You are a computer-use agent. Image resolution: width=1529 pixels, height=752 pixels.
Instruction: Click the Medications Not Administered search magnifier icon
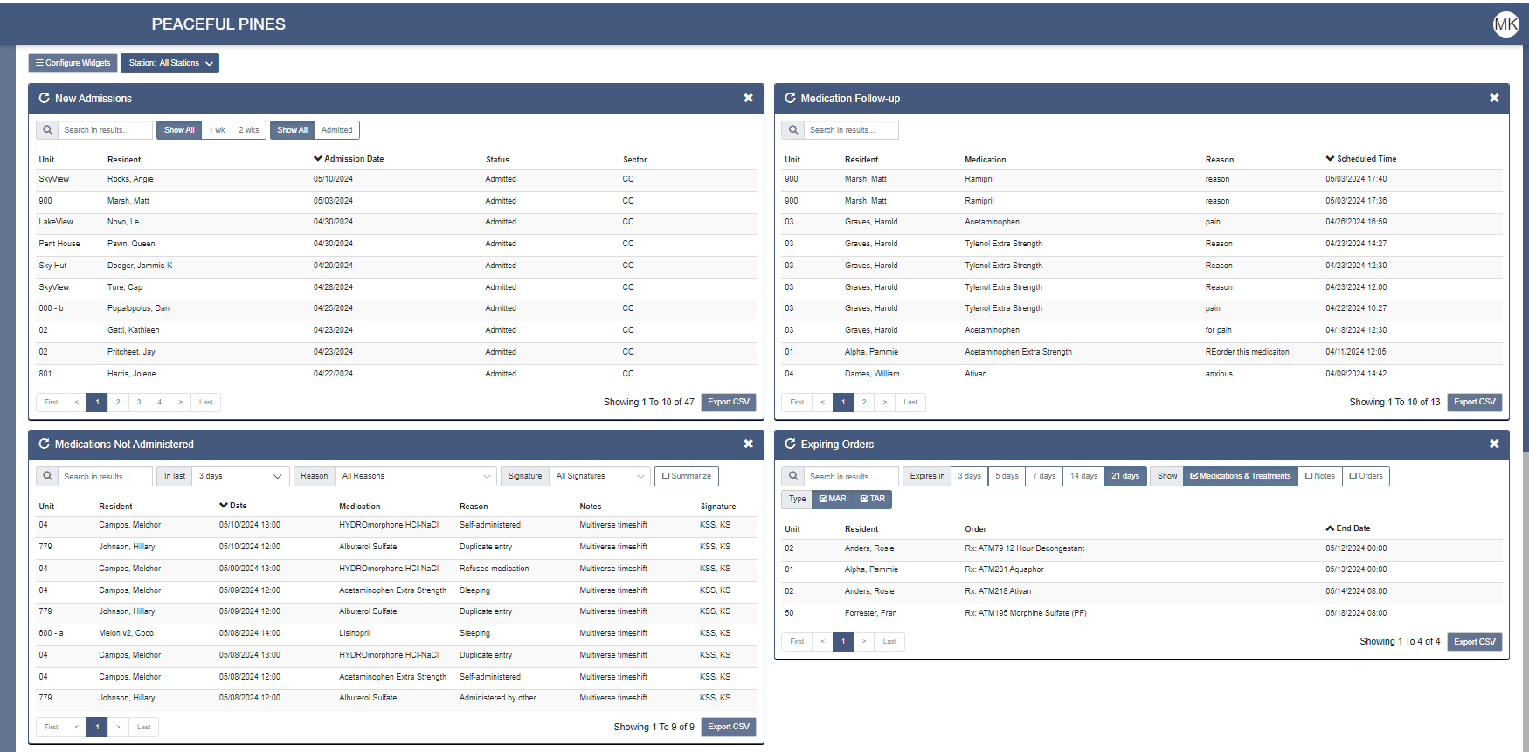(x=47, y=477)
